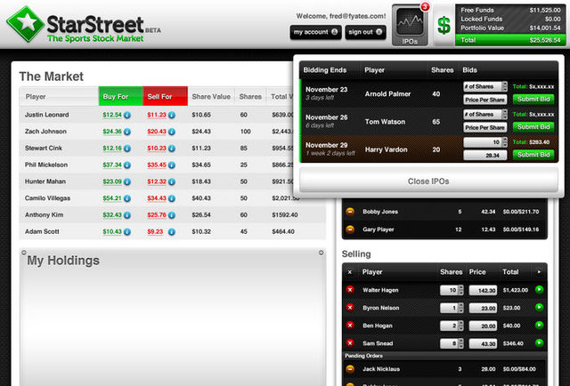Screen dimensions: 570x386
Task: Click Arnold Palmer Price Per Share field
Action: click(484, 100)
